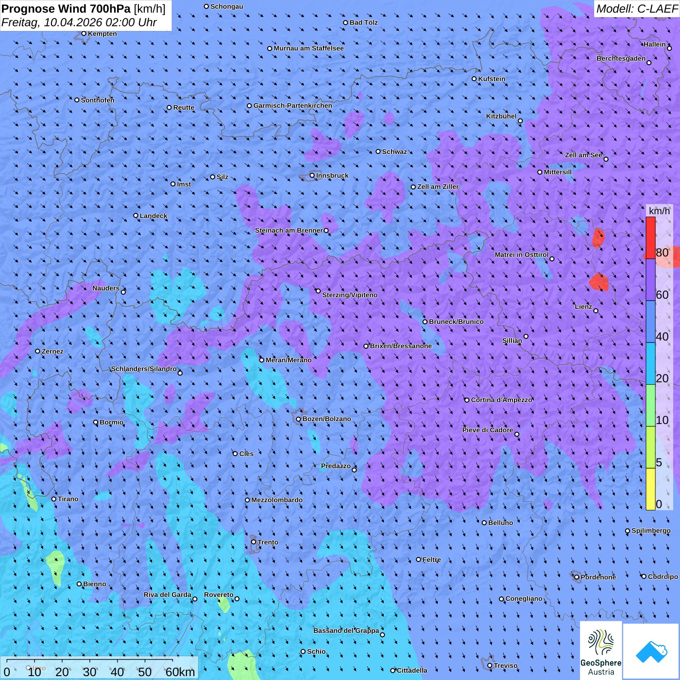This screenshot has height=680, width=680.
Task: Click the 'Zernez' label
Action: click(x=52, y=351)
